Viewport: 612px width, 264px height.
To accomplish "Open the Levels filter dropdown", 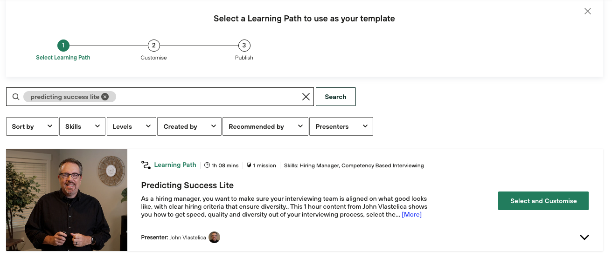I will coord(132,126).
